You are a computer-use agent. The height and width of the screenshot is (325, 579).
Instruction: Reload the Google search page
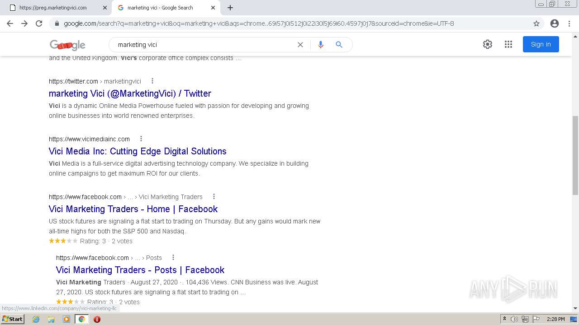39,23
